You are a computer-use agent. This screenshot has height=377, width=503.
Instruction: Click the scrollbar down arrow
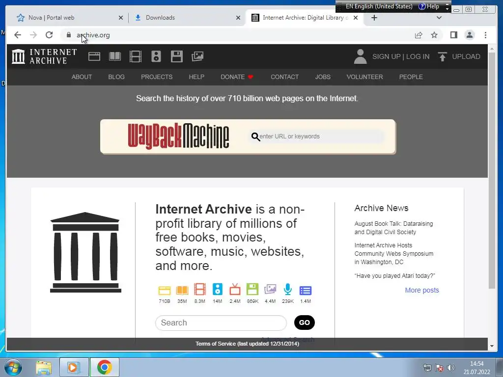492,346
